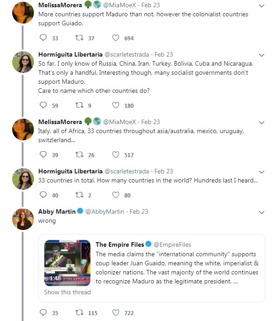Image resolution: width=274 pixels, height=321 pixels.
Task: Like the tweet with 517 likes
Action: (x=116, y=154)
